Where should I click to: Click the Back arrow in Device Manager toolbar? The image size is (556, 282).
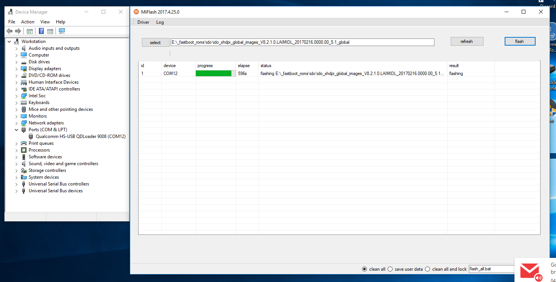10,31
